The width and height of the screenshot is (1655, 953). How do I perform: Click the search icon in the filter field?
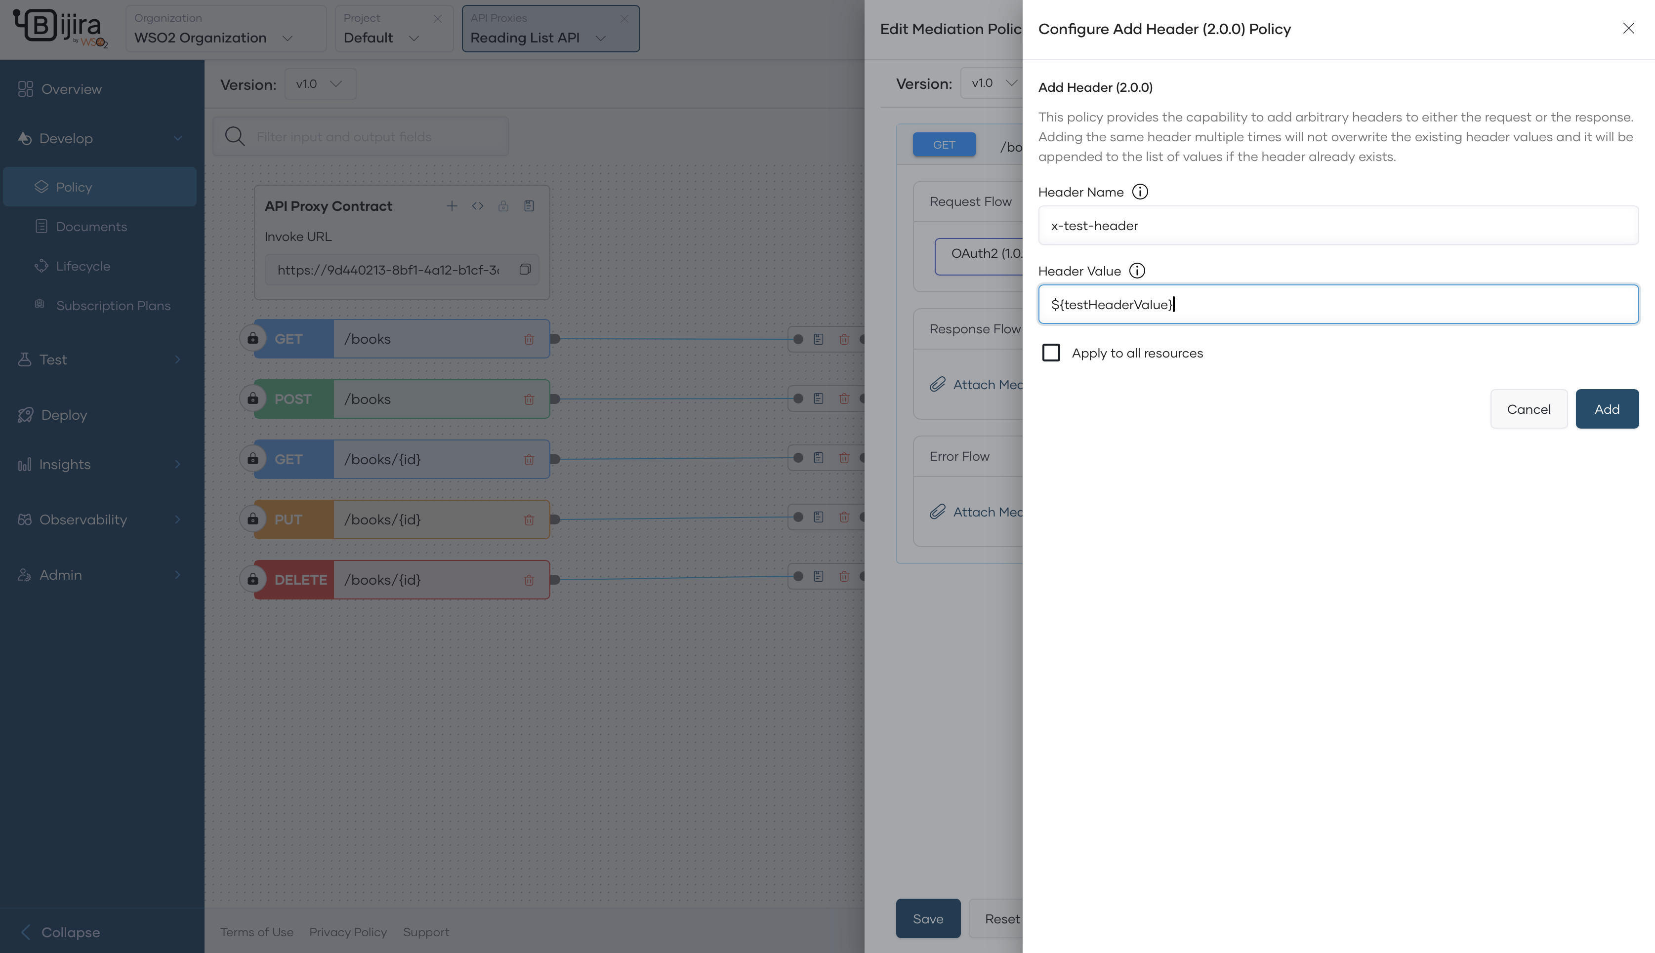point(234,137)
